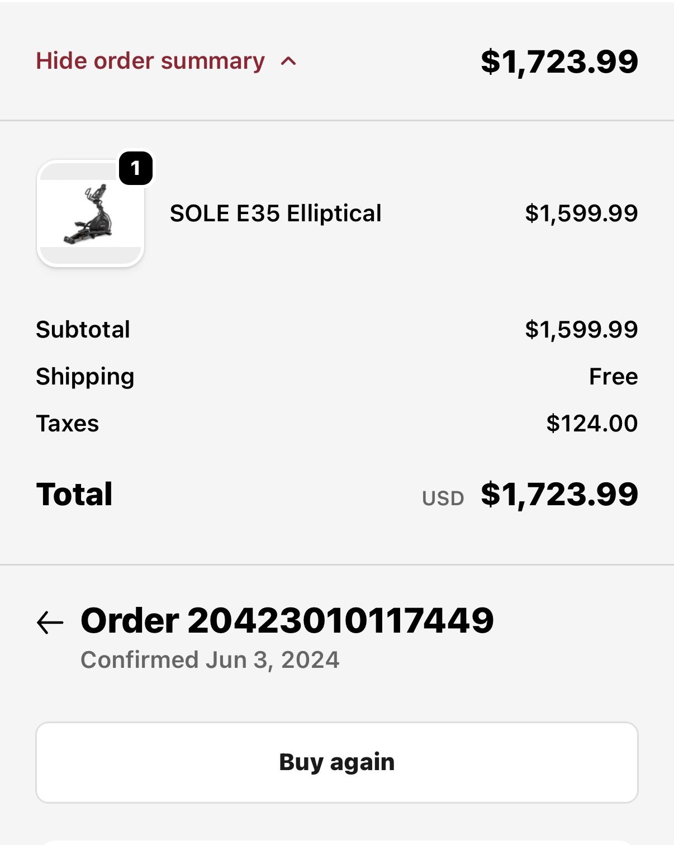Screen dimensions: 674x845
Task: Click the USD currency indicator
Action: tap(443, 498)
